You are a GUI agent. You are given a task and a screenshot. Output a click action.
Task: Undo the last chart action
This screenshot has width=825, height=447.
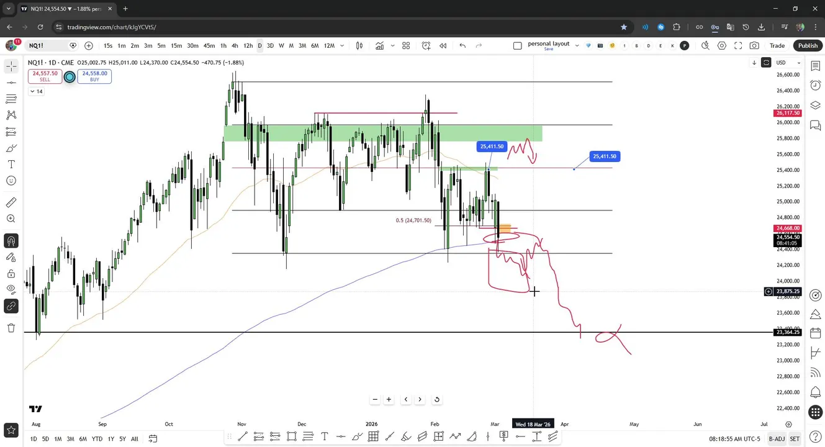click(462, 45)
